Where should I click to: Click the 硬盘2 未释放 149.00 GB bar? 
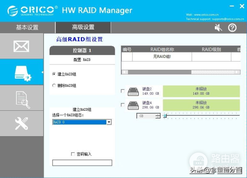[x=201, y=91]
